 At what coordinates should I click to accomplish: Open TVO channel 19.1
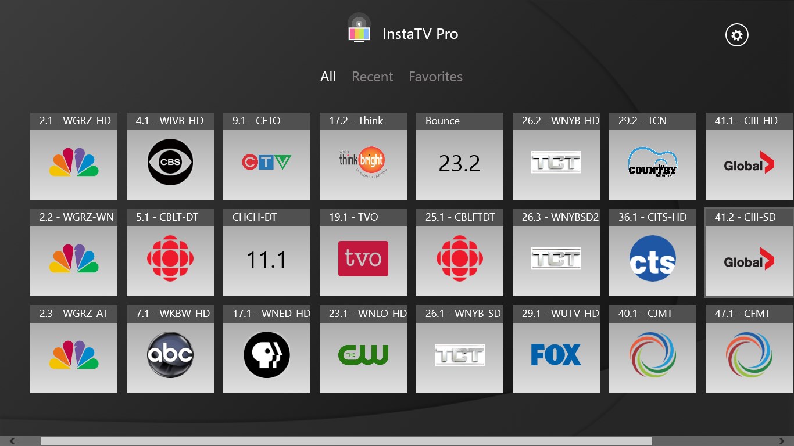coord(363,253)
